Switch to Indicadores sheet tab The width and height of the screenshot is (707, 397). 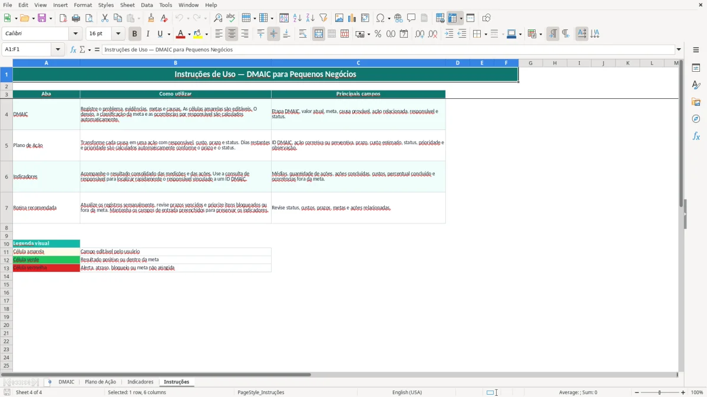[x=140, y=382]
